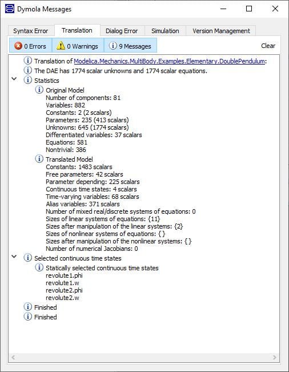Screen dimensions: 289x372
Task: Click info icon beside Statically selected continuous time states
Action: coord(39,267)
